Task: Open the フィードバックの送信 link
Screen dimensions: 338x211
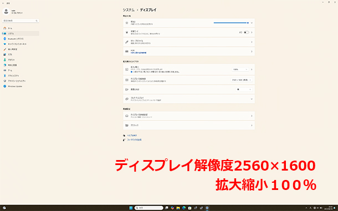Action: (134, 140)
